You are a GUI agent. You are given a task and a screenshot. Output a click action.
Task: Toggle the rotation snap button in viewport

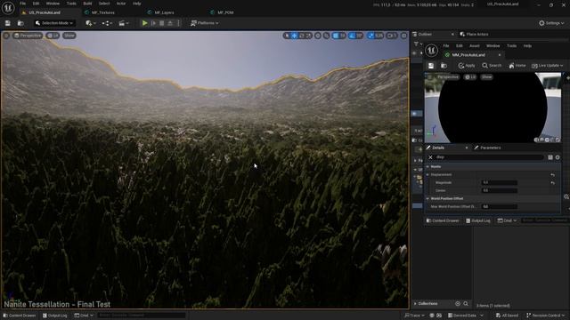[x=355, y=36]
